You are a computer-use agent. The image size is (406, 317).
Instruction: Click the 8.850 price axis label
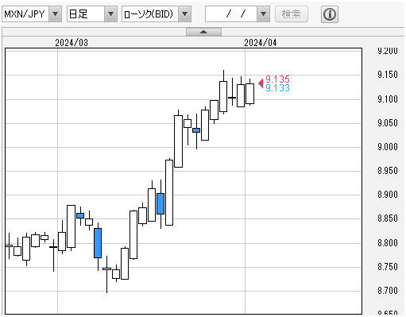pos(388,218)
